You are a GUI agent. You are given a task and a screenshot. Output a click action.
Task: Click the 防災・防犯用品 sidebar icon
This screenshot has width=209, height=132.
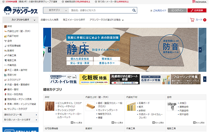(5, 94)
